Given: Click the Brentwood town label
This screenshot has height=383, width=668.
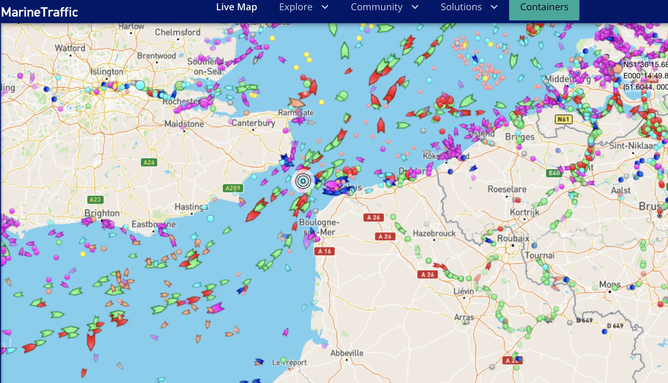Looking at the screenshot, I should (157, 55).
